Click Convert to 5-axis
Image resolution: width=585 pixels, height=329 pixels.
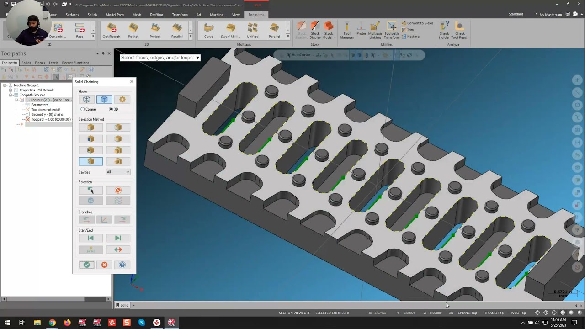417,23
